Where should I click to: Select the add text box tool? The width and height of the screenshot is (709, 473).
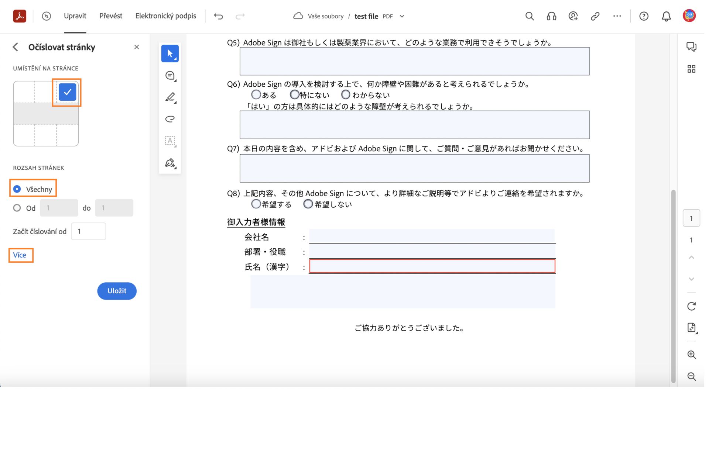[170, 141]
